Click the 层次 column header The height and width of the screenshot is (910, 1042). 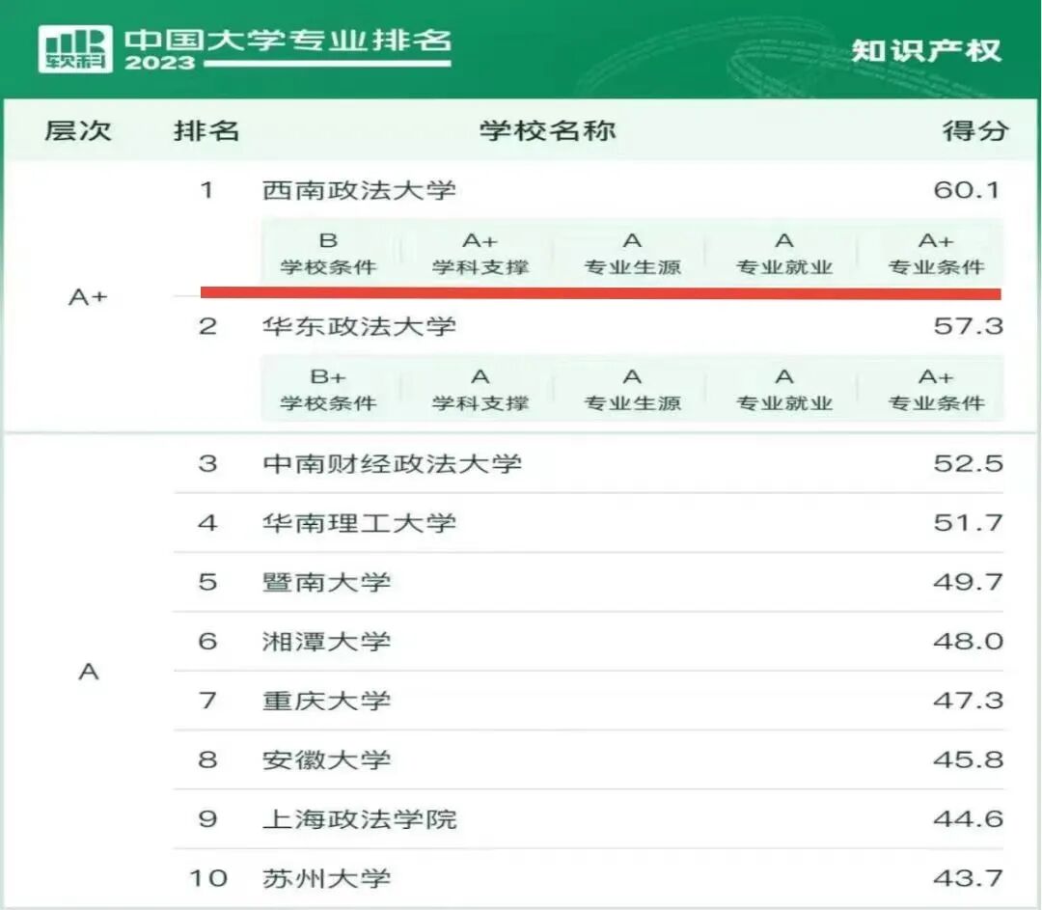[77, 130]
